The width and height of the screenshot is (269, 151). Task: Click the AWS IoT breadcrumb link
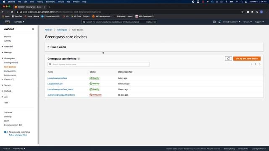click(49, 30)
